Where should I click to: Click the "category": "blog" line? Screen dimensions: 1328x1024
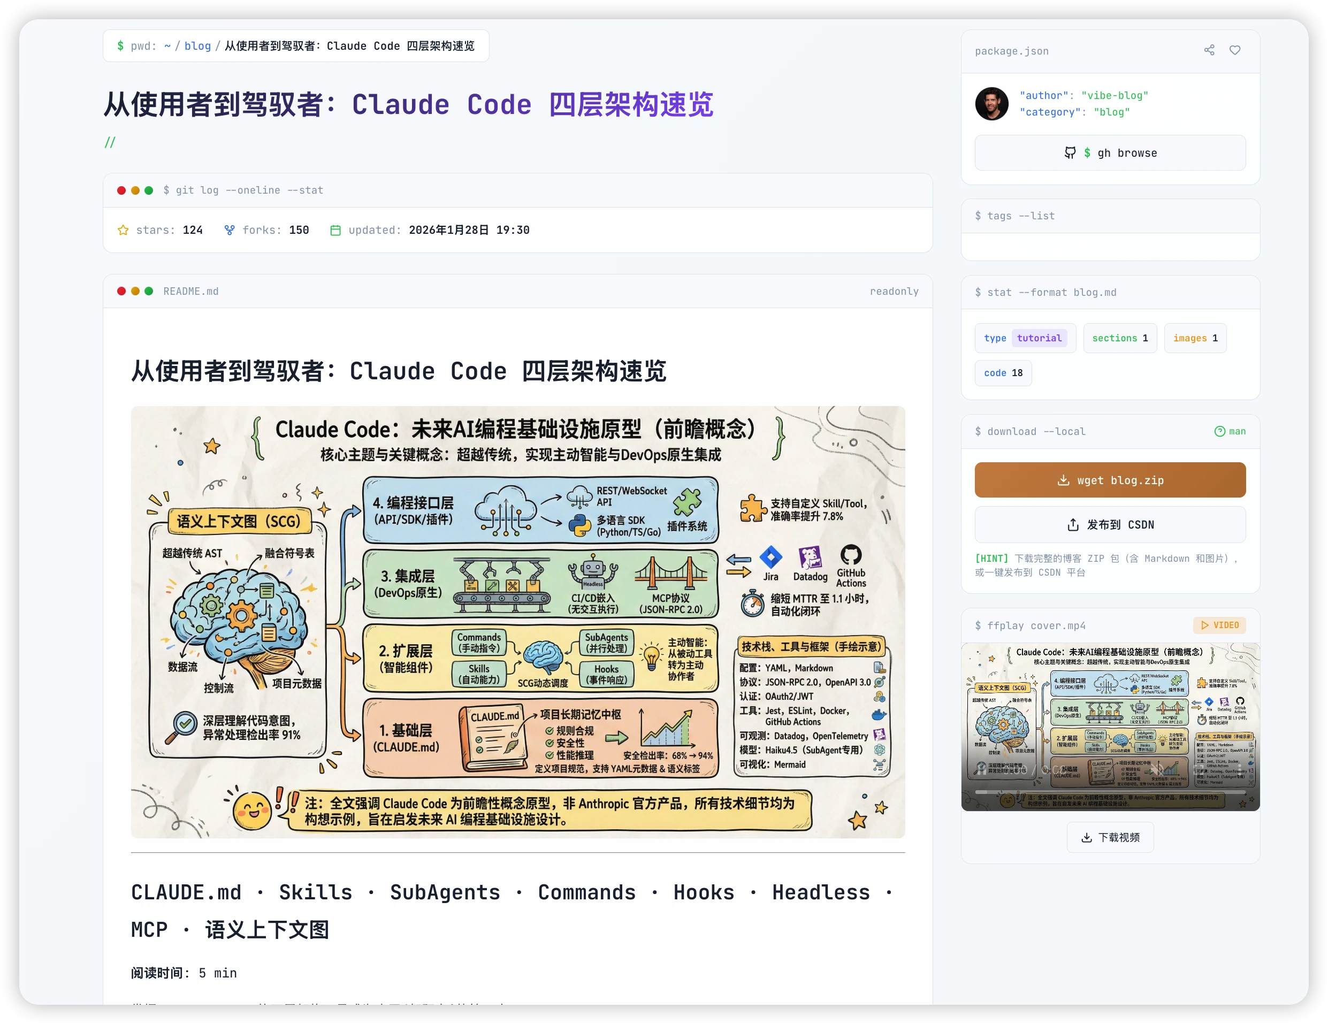1074,112
